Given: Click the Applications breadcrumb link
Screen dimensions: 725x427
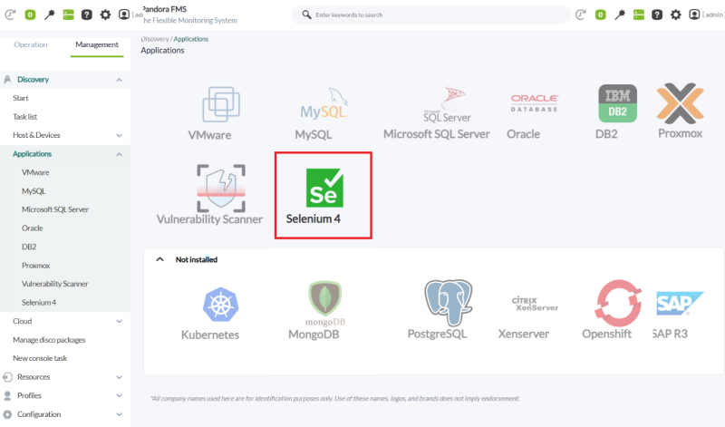Looking at the screenshot, I should pos(191,39).
